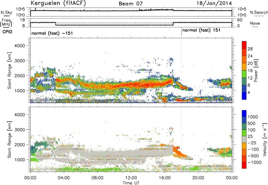The width and height of the screenshot is (268, 185).
Task: Click the "Slant Range [km]" label of the power panel
Action: click(9, 70)
